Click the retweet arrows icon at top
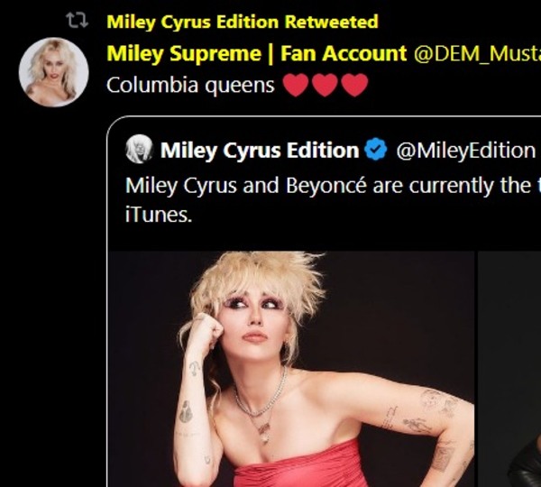The height and width of the screenshot is (487, 541). tap(78, 22)
